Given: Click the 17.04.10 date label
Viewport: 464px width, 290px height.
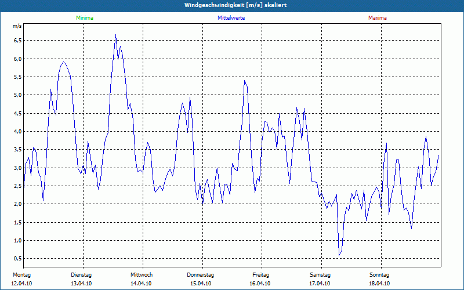Looking at the screenshot, I should (x=320, y=284).
